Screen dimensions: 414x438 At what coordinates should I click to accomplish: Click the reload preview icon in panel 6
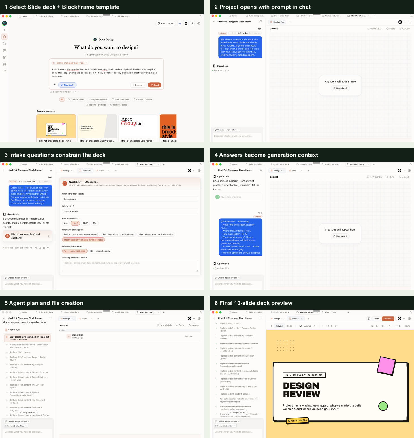[271, 326]
